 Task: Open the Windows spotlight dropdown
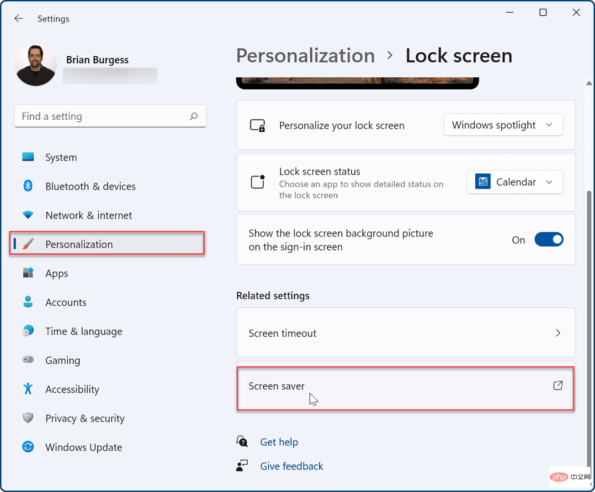point(503,125)
